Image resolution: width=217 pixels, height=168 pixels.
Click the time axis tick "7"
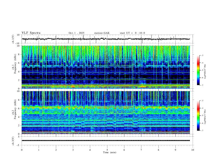(x=141, y=150)
